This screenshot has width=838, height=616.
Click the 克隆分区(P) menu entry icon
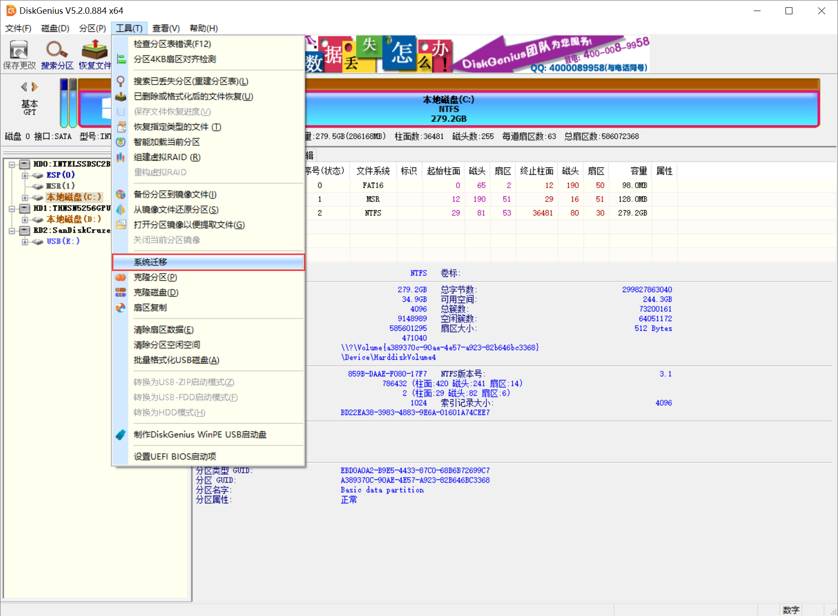pos(121,277)
